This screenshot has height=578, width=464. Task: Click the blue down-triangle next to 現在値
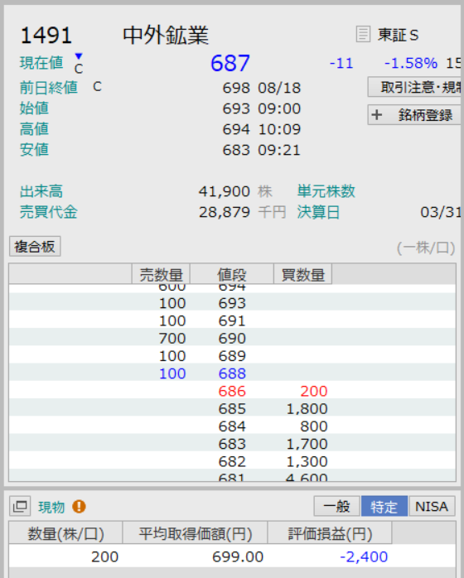coord(79,56)
